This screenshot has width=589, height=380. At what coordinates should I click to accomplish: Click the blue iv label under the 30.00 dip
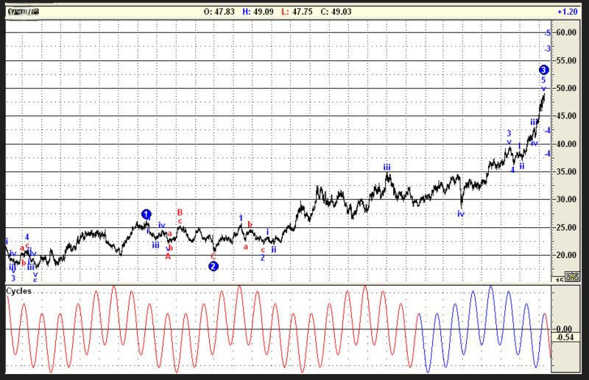(461, 214)
